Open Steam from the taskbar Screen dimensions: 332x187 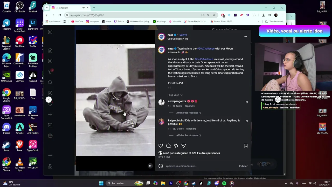(193, 183)
